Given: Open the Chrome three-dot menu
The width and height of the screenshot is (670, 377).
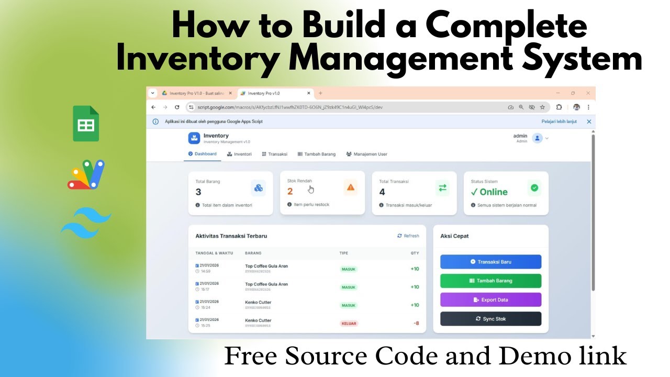Looking at the screenshot, I should pyautogui.click(x=588, y=107).
